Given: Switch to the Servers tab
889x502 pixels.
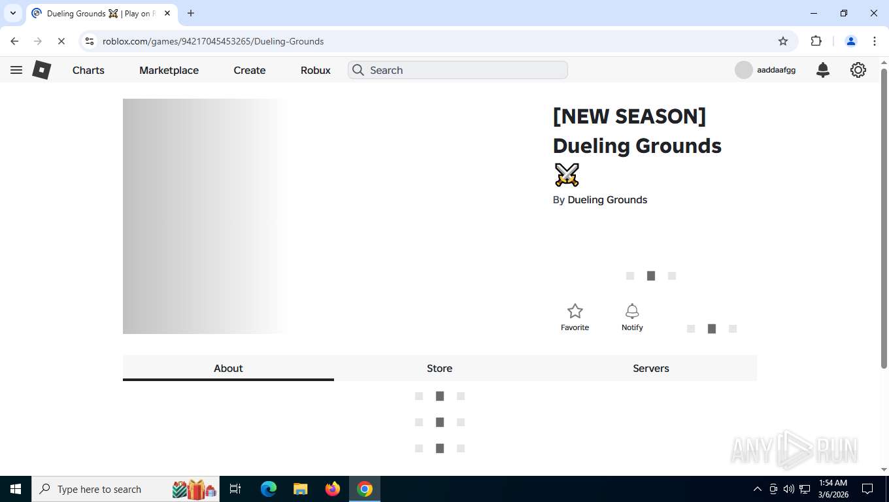Looking at the screenshot, I should click(651, 368).
